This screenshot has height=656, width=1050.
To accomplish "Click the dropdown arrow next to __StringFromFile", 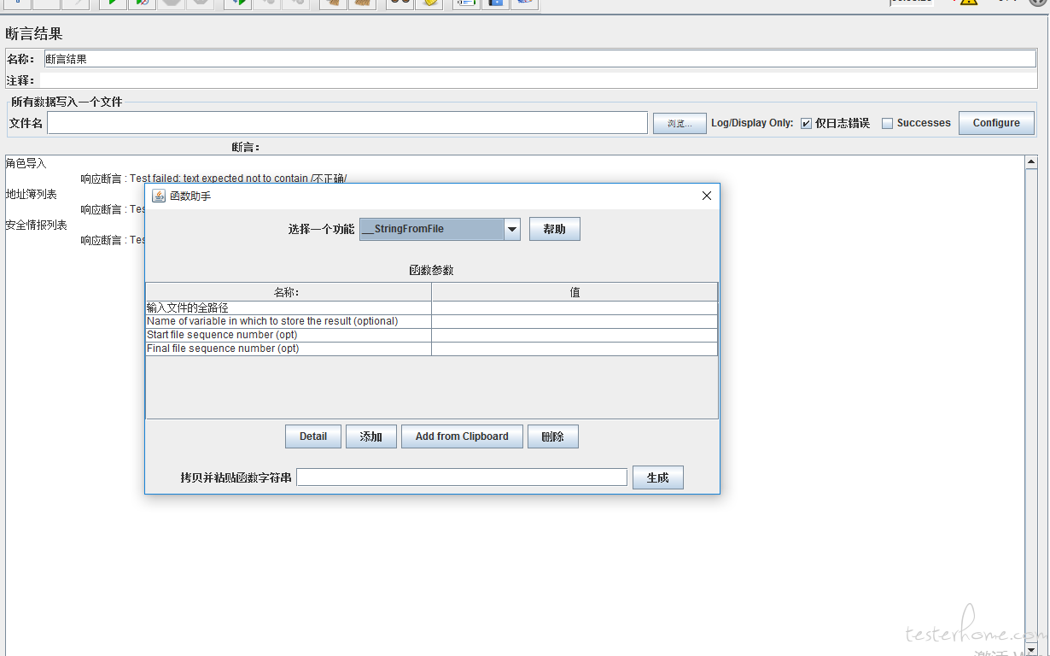I will 512,229.
